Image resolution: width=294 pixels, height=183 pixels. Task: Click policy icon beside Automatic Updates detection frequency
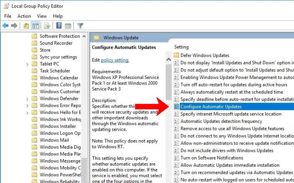pyautogui.click(x=176, y=121)
